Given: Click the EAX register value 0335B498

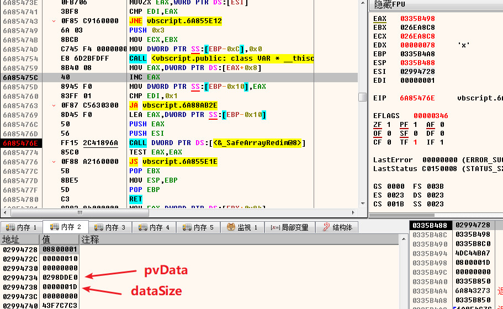Looking at the screenshot, I should click(x=417, y=19).
